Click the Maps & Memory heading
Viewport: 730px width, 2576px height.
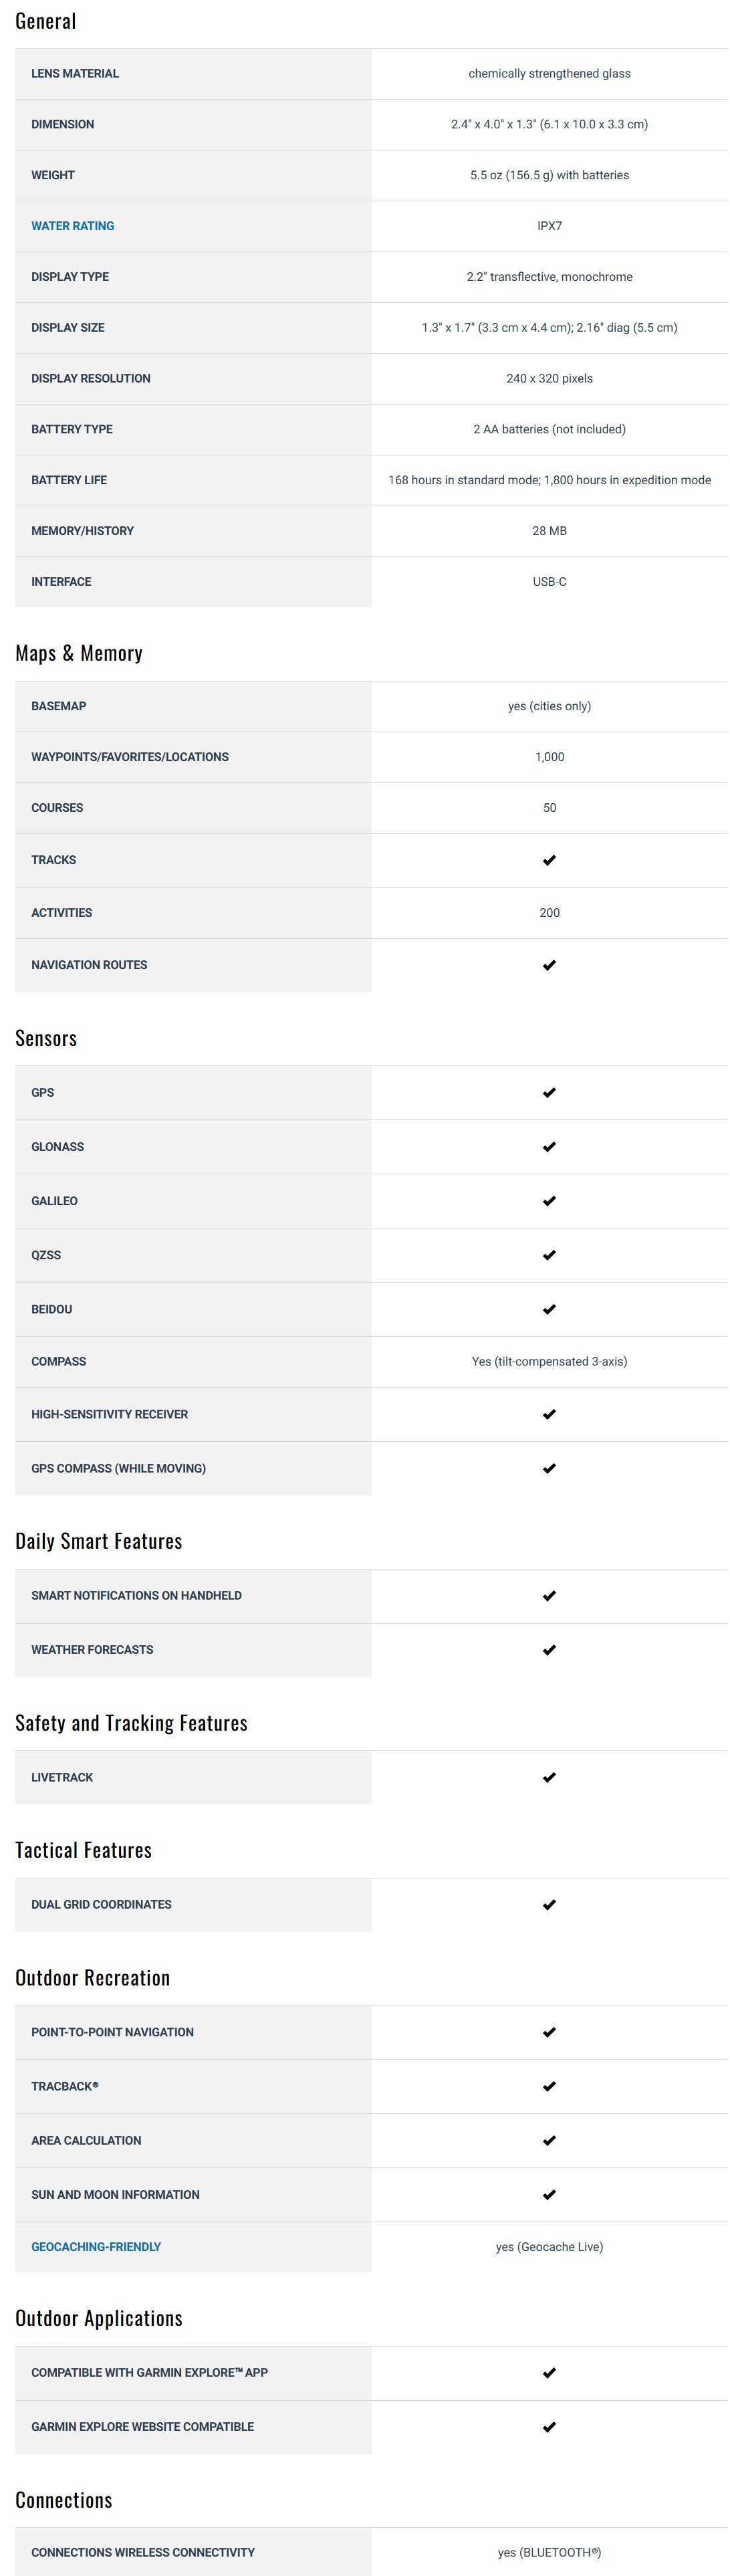pos(79,653)
